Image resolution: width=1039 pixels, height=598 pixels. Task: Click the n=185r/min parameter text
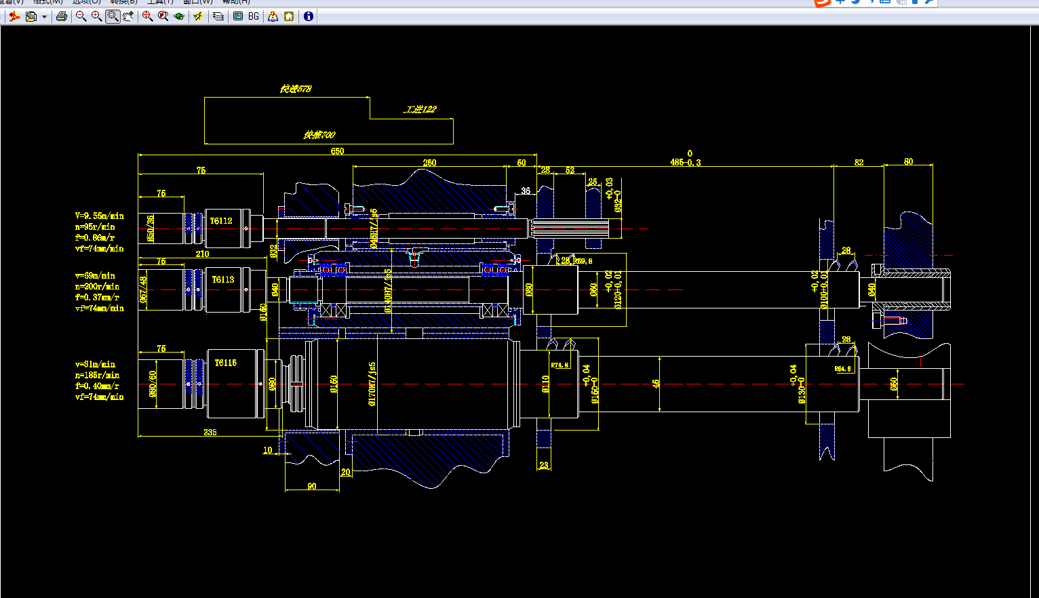(x=98, y=376)
